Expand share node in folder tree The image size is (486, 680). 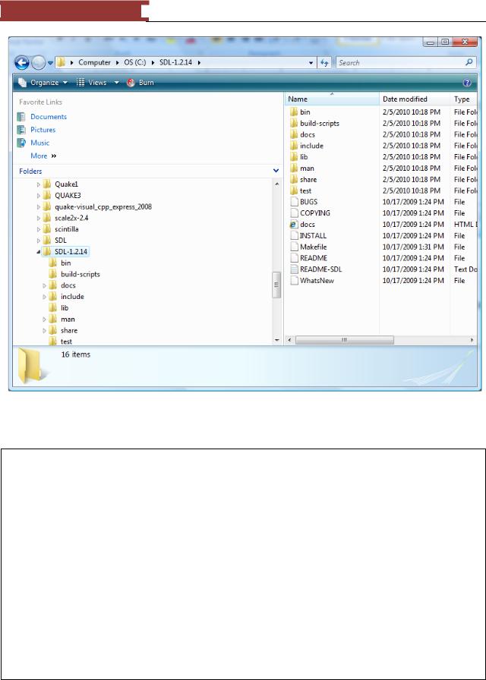[x=44, y=331]
